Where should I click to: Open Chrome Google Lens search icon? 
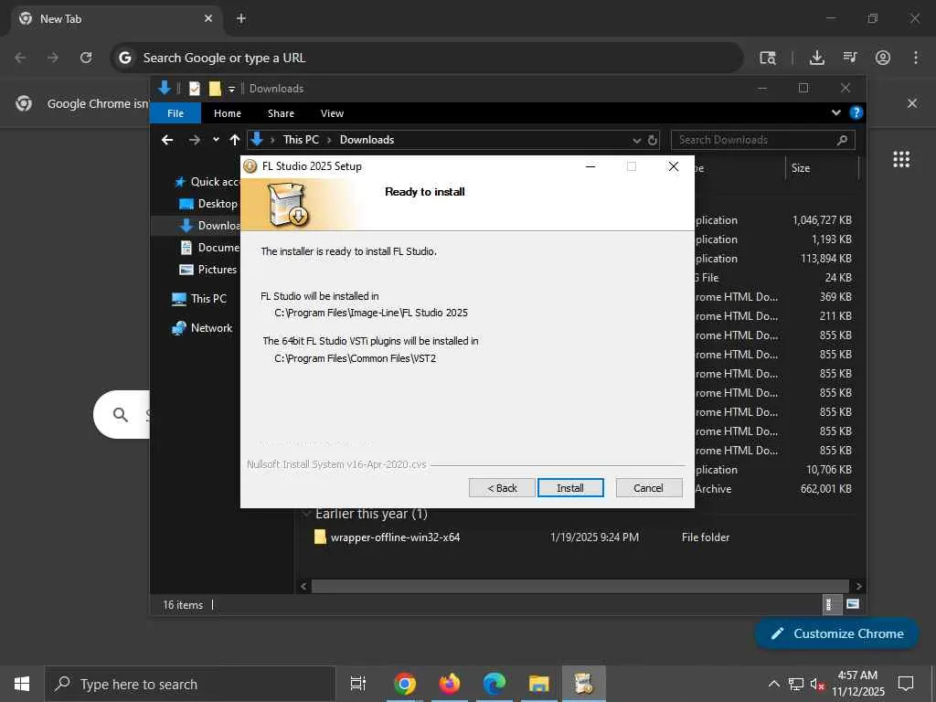point(768,58)
